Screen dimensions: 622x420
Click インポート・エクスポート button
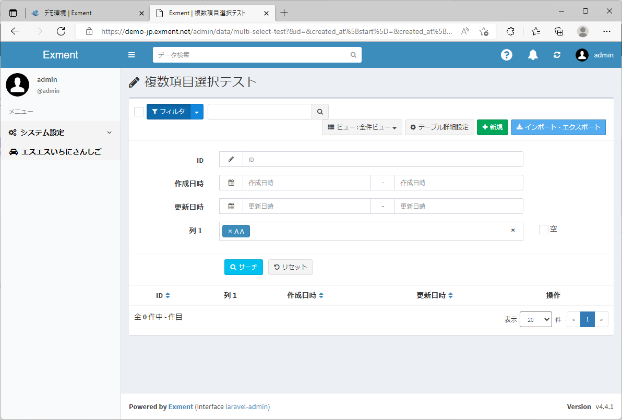pyautogui.click(x=558, y=127)
